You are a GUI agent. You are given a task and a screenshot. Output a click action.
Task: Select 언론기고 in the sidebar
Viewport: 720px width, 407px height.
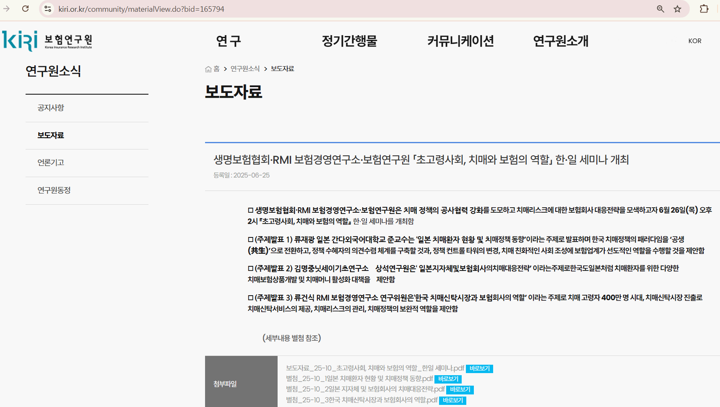pos(51,162)
